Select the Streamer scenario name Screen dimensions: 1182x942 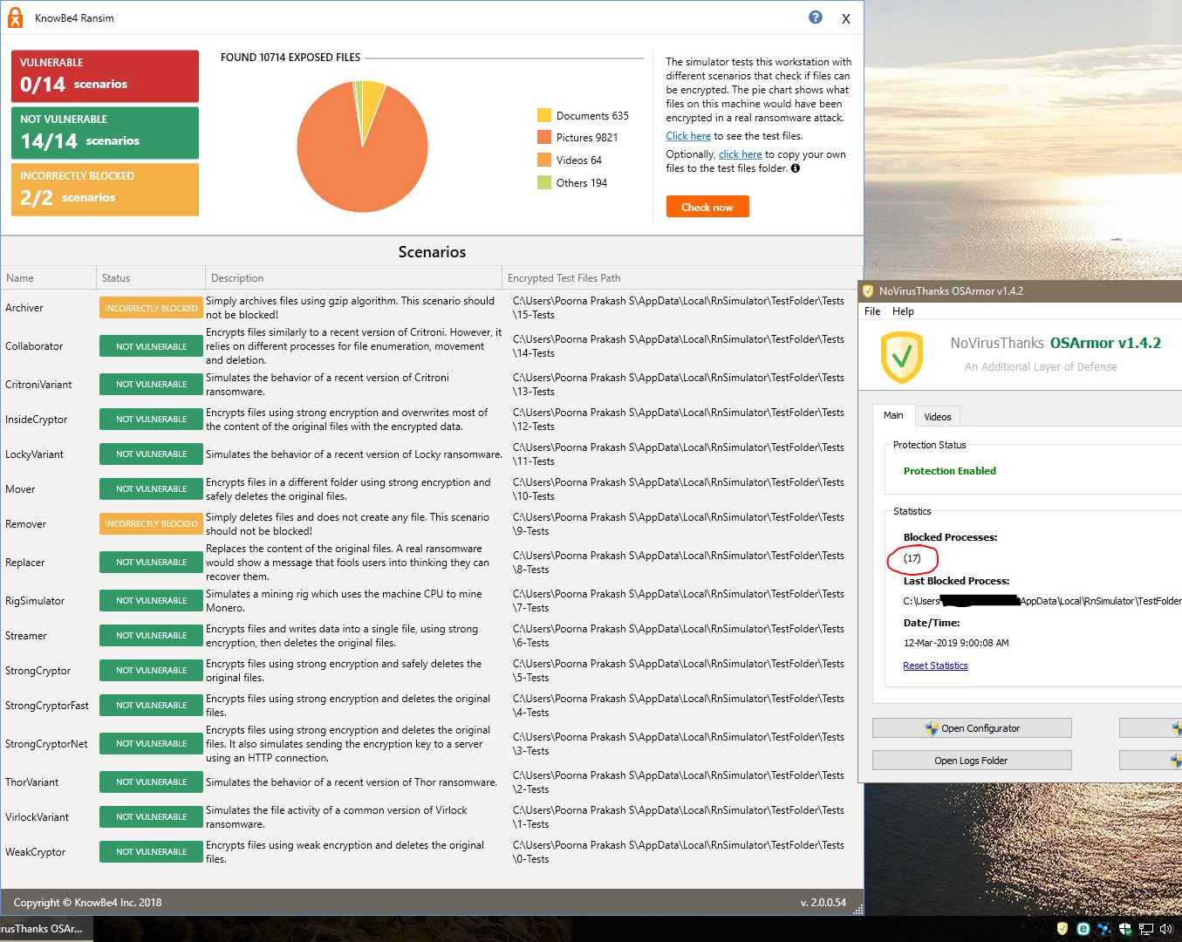(x=26, y=636)
